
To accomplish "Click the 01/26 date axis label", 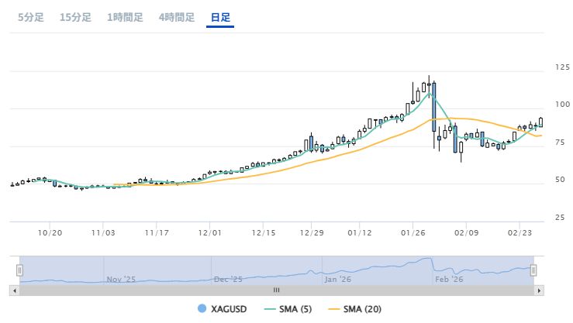I will (413, 233).
